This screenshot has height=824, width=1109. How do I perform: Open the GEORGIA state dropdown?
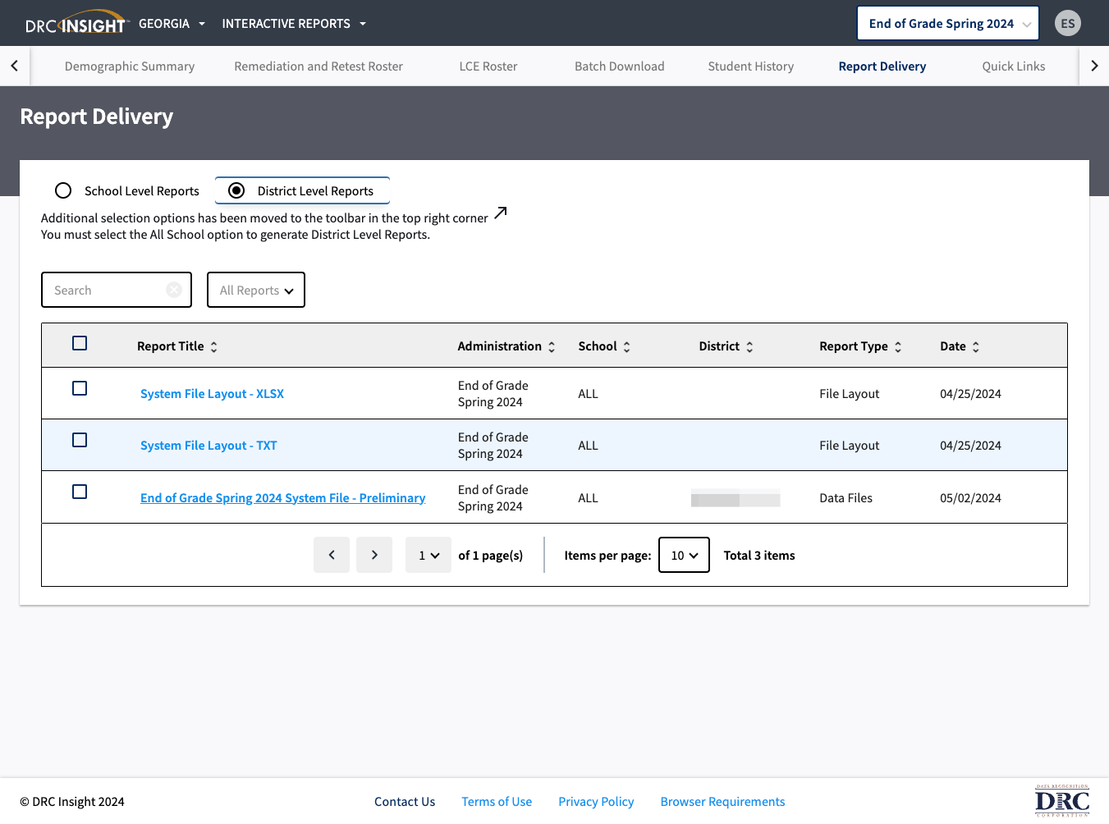[172, 24]
